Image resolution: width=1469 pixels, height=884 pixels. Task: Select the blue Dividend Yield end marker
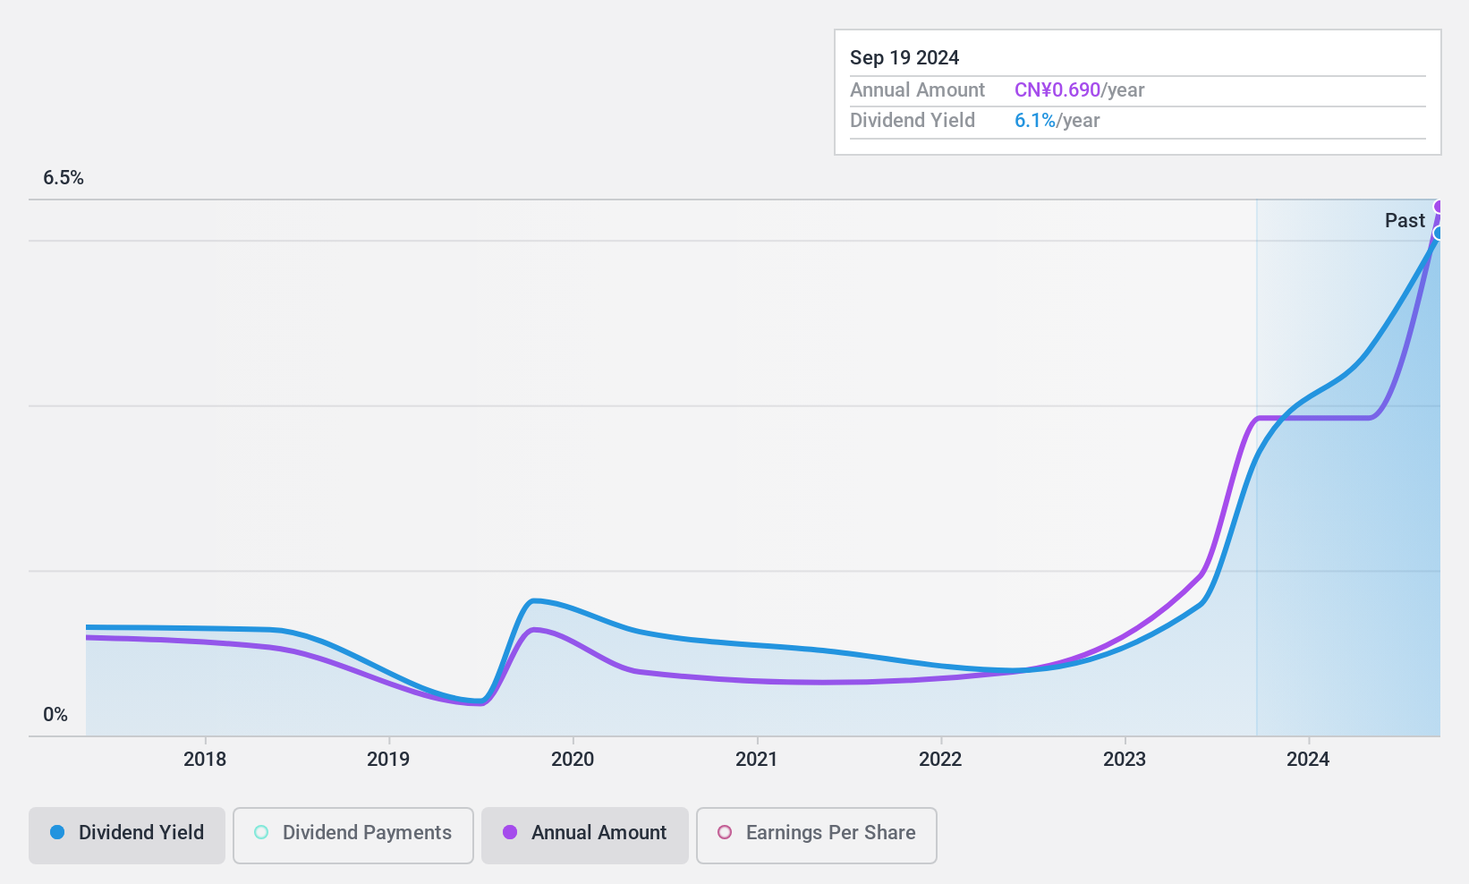[1439, 233]
